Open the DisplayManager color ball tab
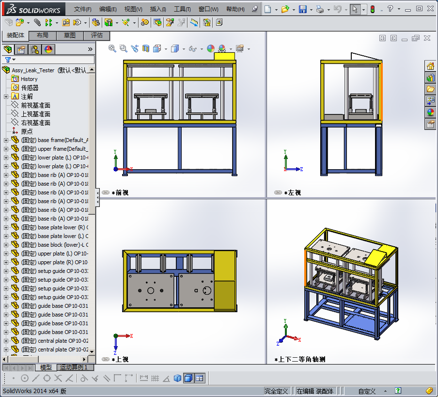 click(48, 49)
